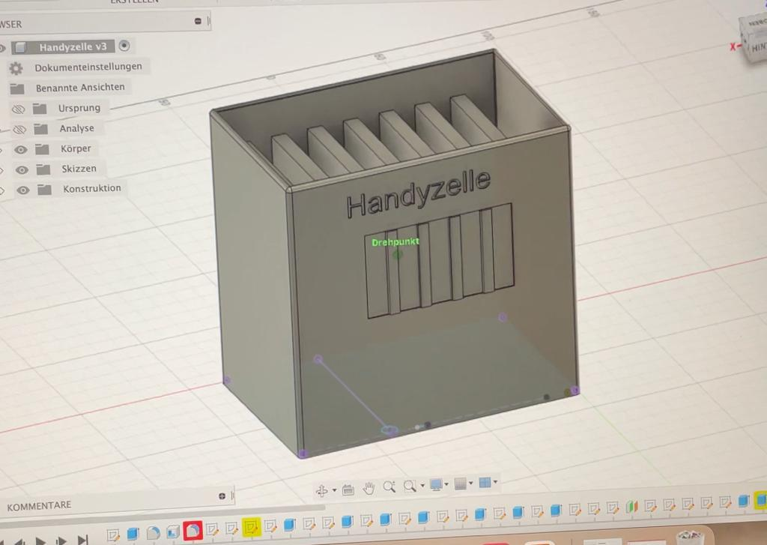Hide the Konstruktion folder via eye icon
Viewport: 767px width, 545px height.
point(23,190)
